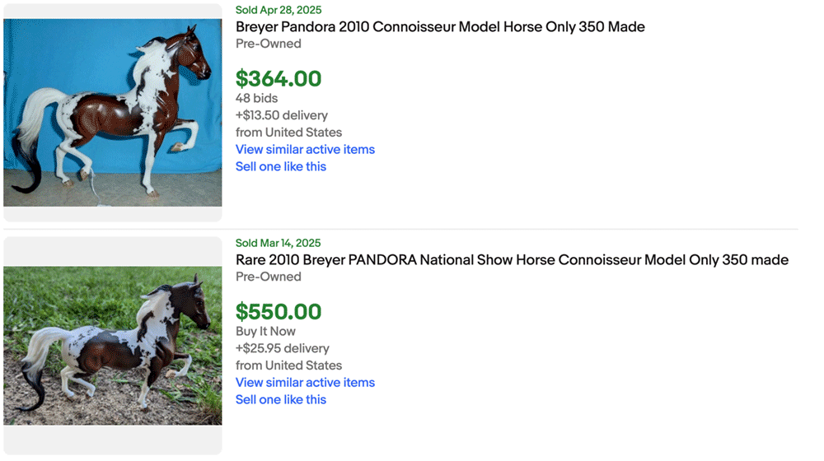Click the Sold Apr 28, 2025 date
This screenshot has height=461, width=824.
(278, 10)
